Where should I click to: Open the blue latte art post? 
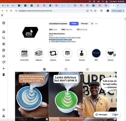coord(32,94)
